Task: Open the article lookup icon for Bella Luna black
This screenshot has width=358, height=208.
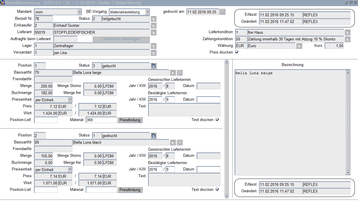Action: (173, 143)
